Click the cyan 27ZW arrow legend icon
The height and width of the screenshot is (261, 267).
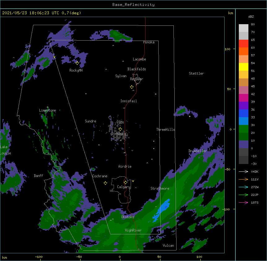(x=243, y=187)
